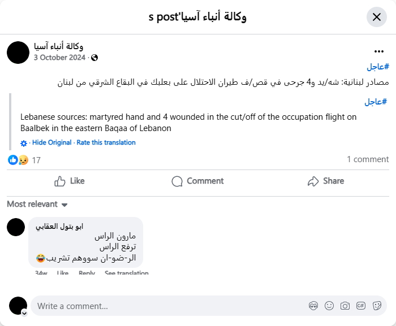Open the post author's profile picture
This screenshot has height=326, width=396.
coord(18,52)
